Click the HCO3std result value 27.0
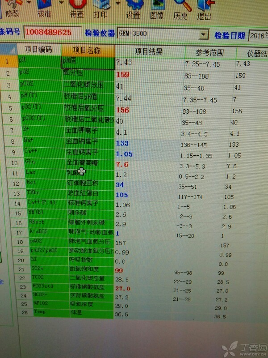Screen dimensions: 268x358 pyautogui.click(x=122, y=288)
